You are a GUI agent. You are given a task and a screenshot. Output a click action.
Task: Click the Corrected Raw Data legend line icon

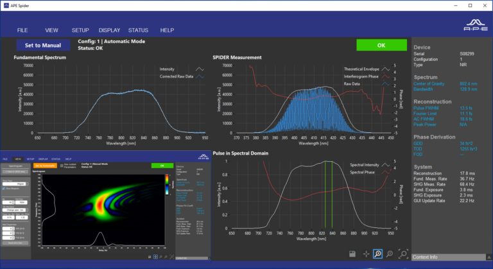pyautogui.click(x=200, y=76)
